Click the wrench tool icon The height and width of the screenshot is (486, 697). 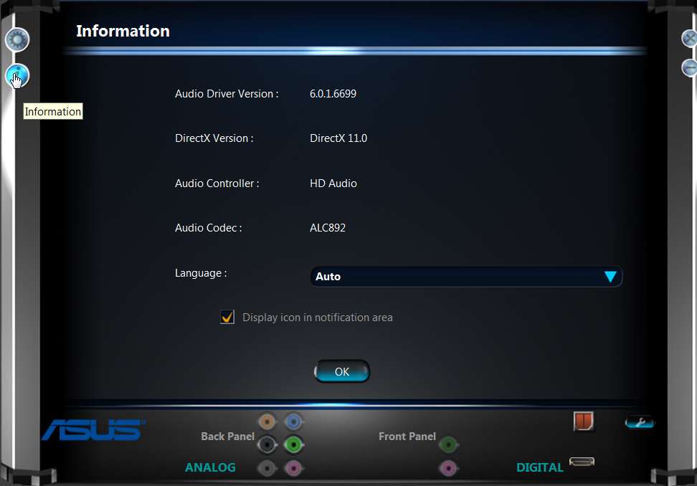(640, 422)
